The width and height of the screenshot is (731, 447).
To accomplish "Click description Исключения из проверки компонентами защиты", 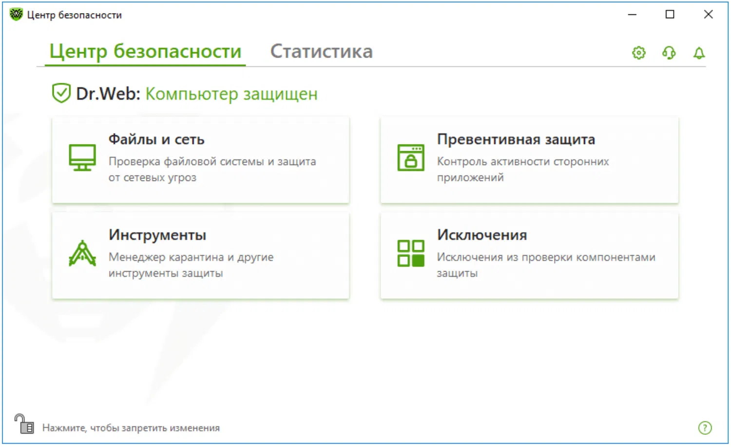I will (x=546, y=265).
